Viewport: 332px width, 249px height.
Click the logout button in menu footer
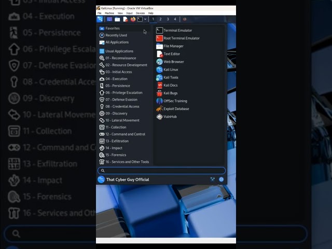pos(222,179)
